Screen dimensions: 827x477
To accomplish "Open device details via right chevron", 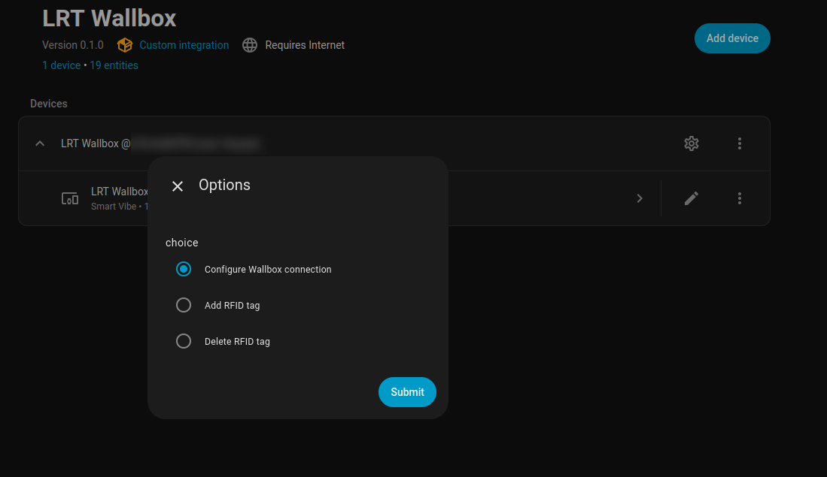I will coord(639,198).
